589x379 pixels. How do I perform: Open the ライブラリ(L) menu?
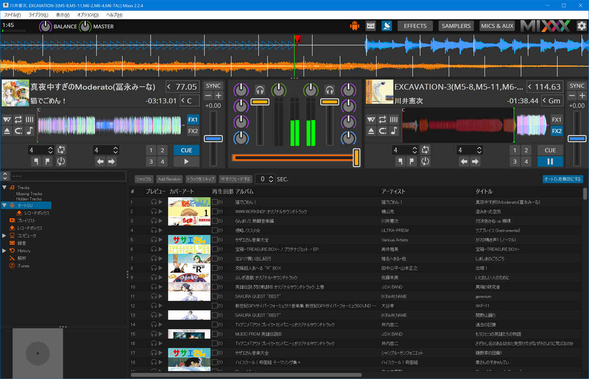[x=38, y=15]
